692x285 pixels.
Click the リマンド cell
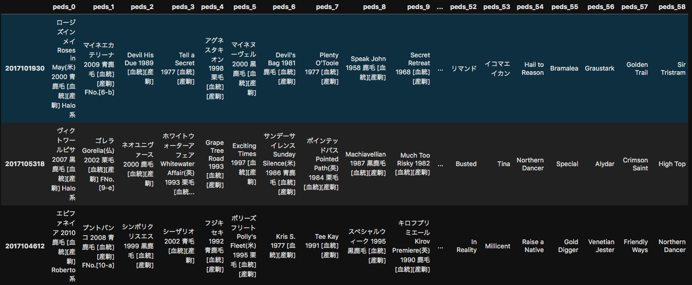464,68
